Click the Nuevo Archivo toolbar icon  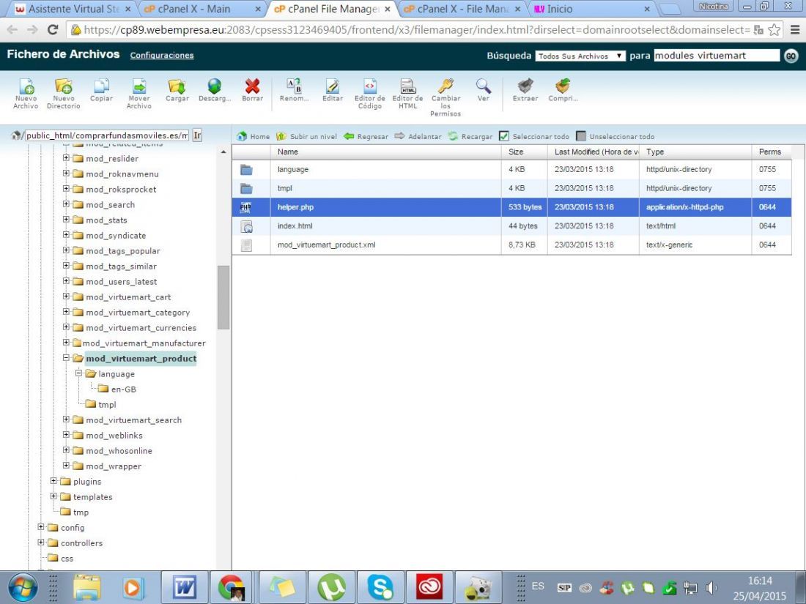26,94
